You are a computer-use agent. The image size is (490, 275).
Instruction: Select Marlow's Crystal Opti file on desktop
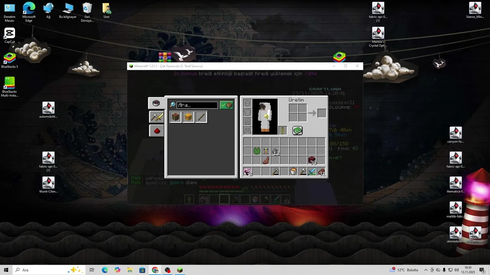[x=378, y=37]
